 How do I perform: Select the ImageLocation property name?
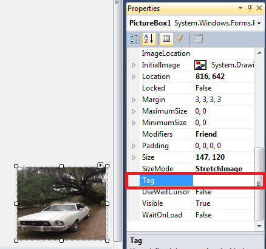(x=166, y=53)
